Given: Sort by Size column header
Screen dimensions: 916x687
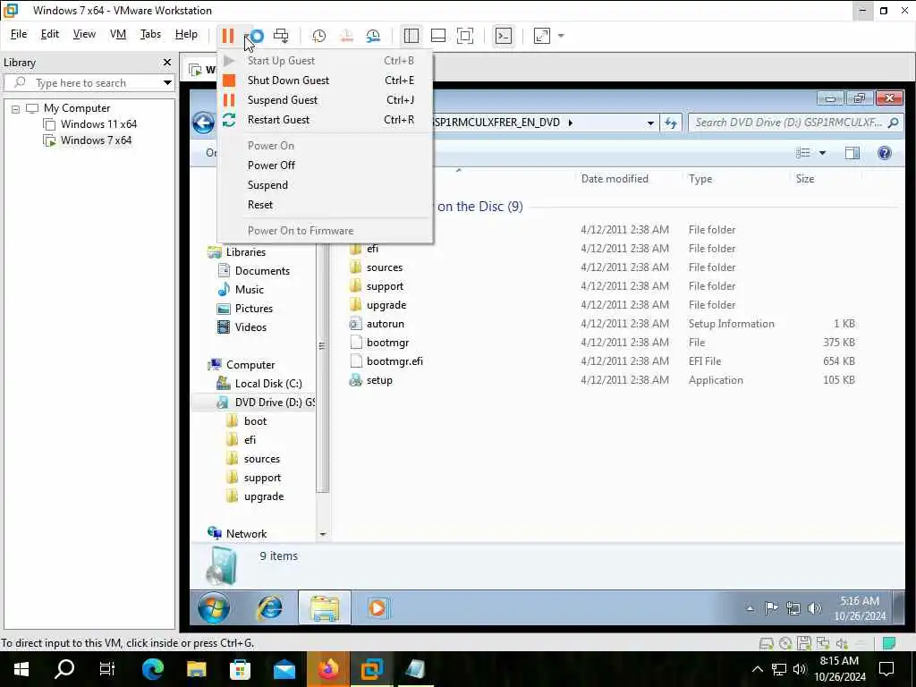Looking at the screenshot, I should click(804, 179).
